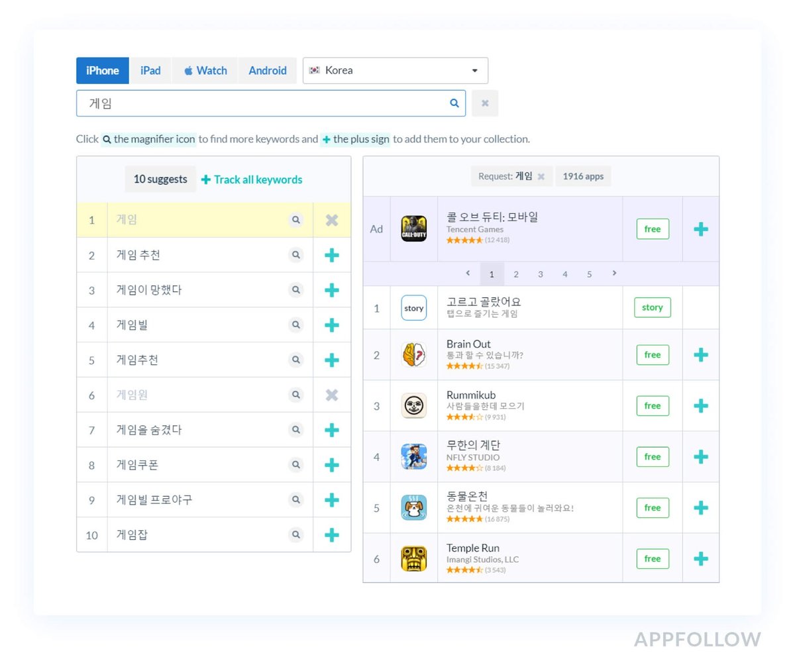The image size is (795, 655).
Task: Select the Apple Watch tab
Action: (x=205, y=71)
